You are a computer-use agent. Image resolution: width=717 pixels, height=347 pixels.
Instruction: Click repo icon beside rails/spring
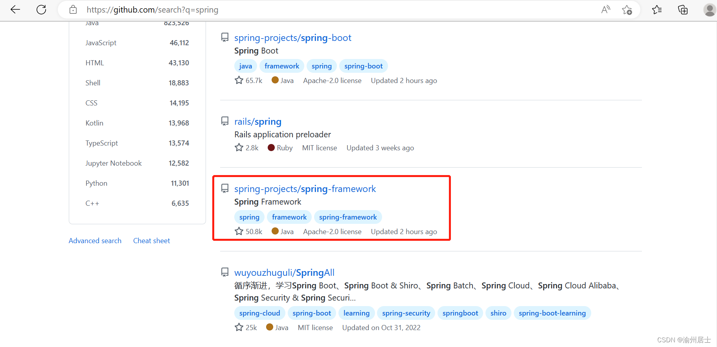[225, 121]
